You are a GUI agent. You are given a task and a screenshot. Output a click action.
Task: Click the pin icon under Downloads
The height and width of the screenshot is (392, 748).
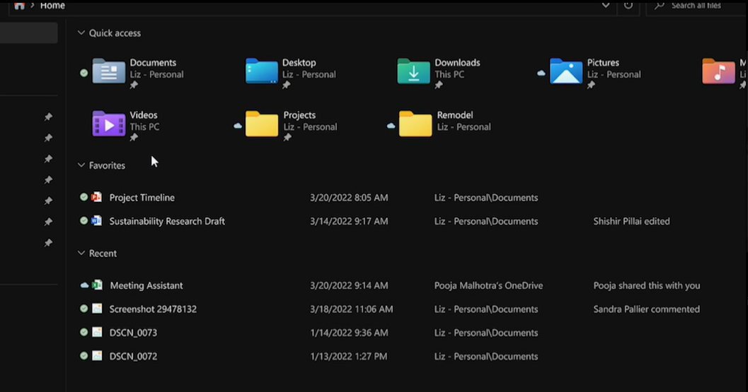pos(439,85)
